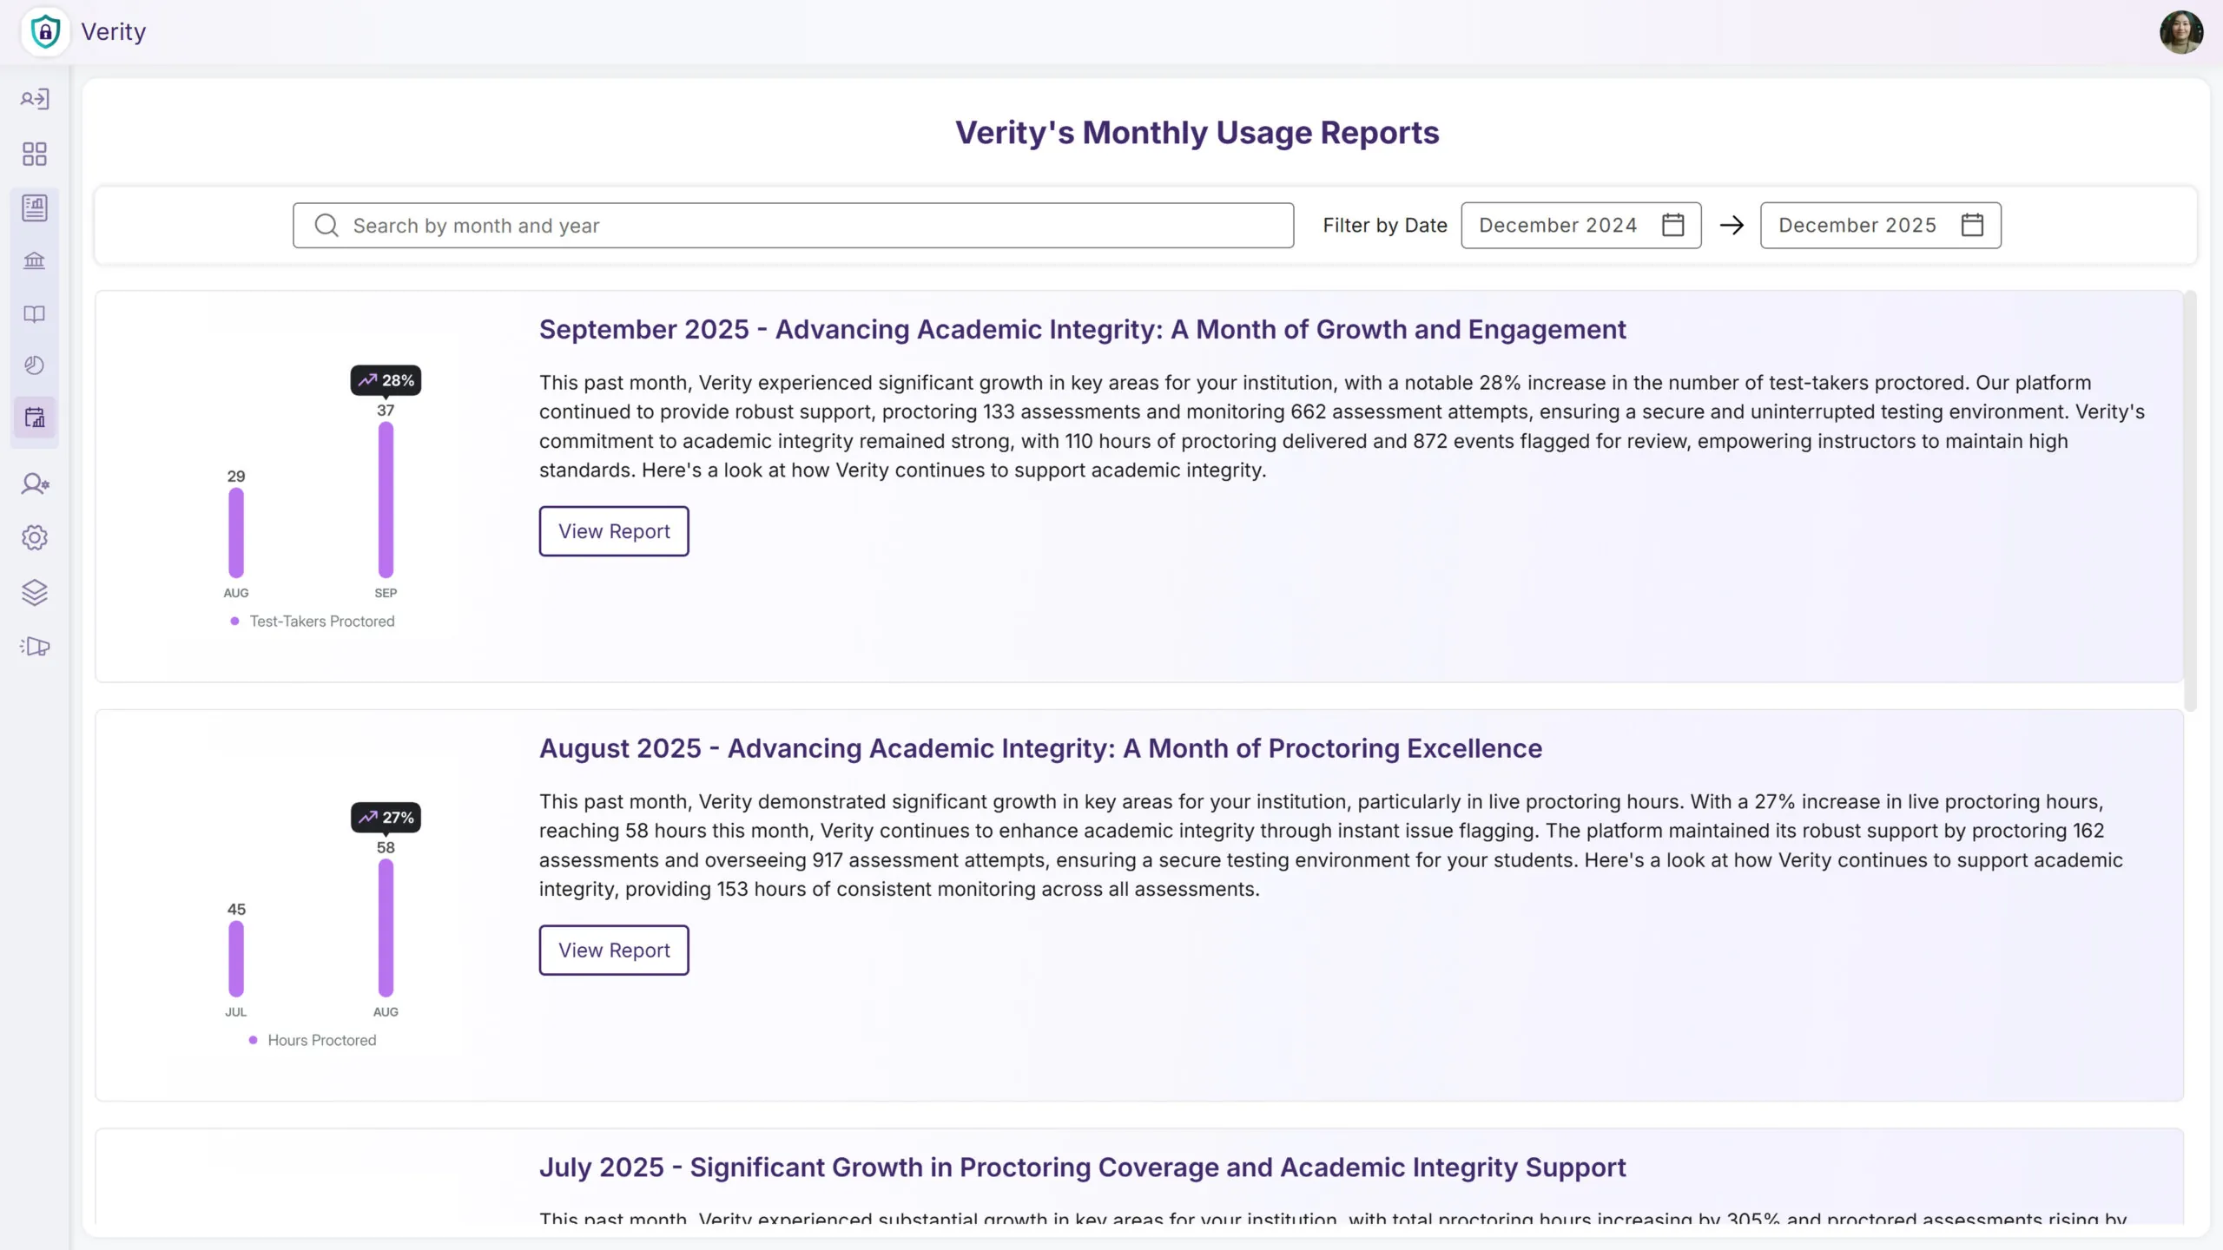Click the institution building icon in sidebar
The image size is (2223, 1250).
coord(34,260)
